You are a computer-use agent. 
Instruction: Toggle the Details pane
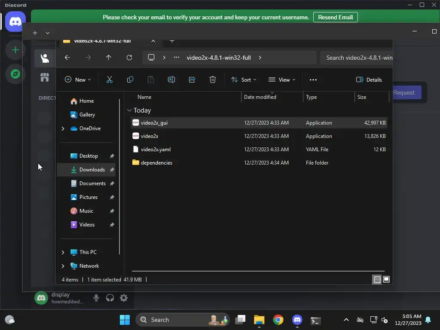tap(369, 79)
